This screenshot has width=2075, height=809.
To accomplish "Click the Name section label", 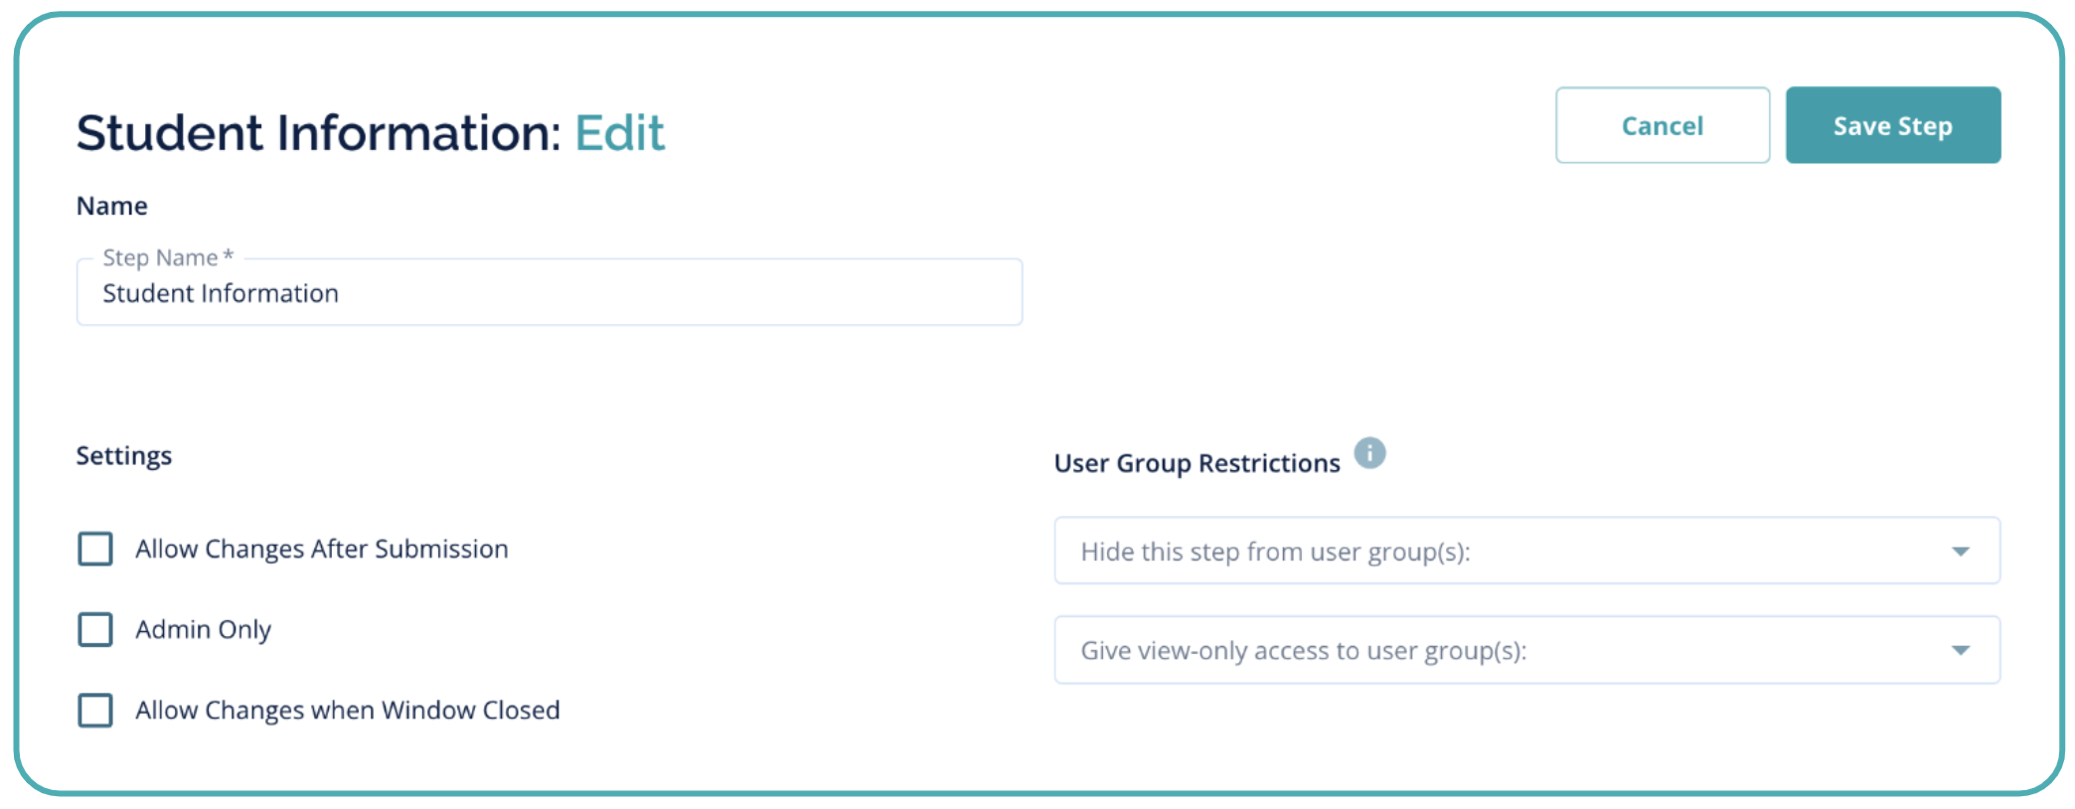I will [x=111, y=205].
